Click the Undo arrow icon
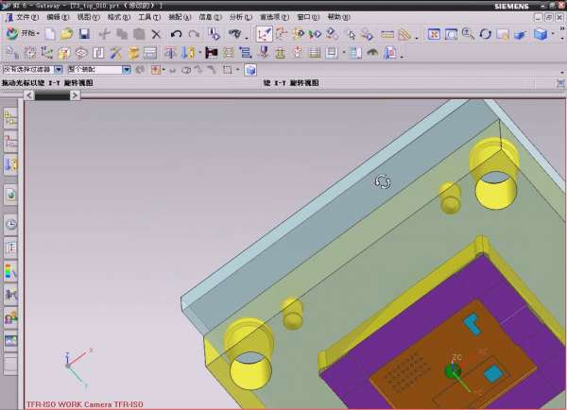This screenshot has height=410, width=567. point(176,34)
